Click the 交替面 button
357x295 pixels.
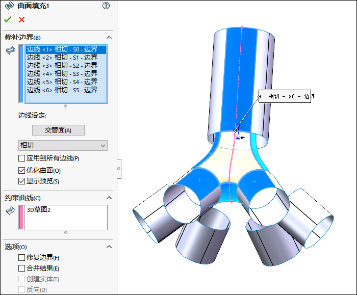[x=58, y=130]
